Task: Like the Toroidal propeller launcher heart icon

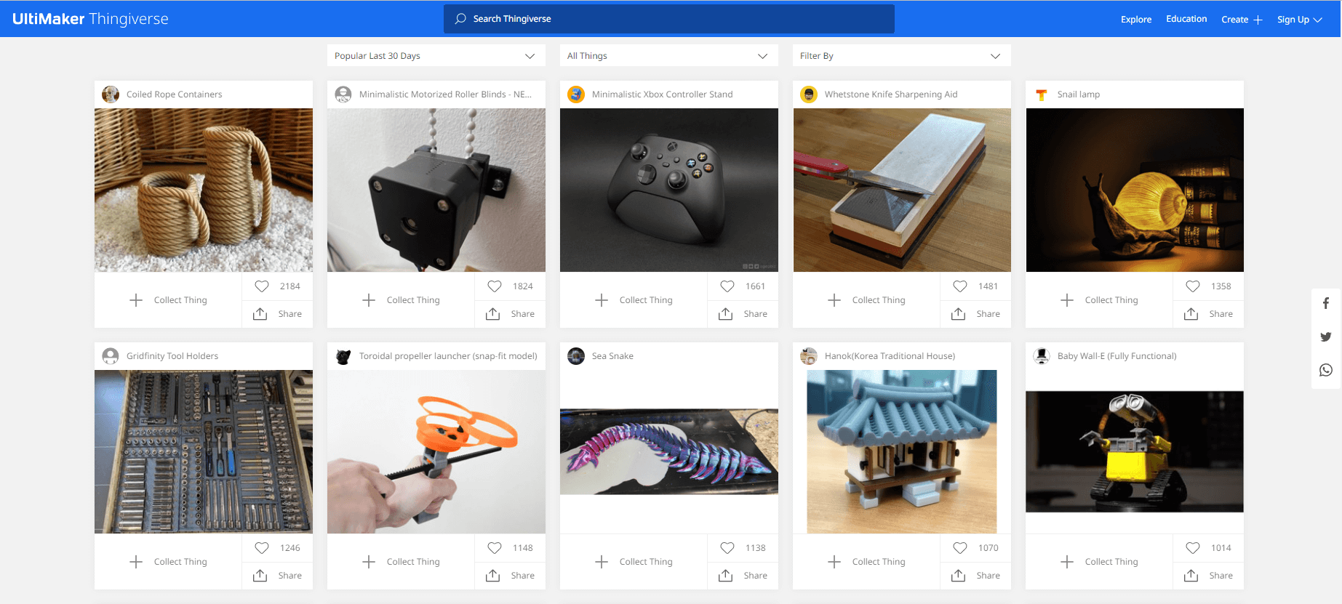Action: (495, 548)
